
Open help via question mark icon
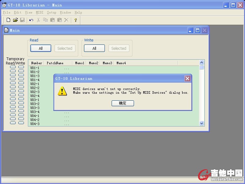(76, 20)
